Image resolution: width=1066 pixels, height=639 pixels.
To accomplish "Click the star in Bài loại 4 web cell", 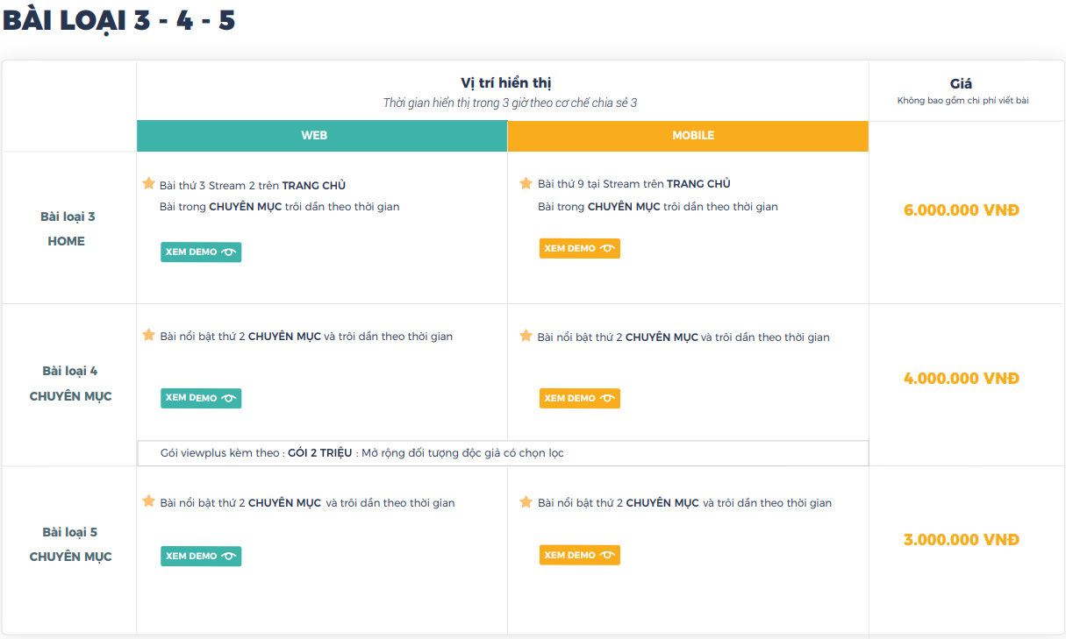I will [x=148, y=336].
